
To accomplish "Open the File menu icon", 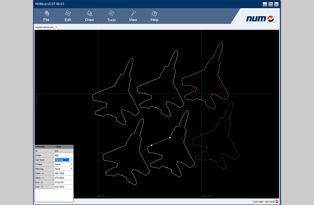I will (x=47, y=13).
